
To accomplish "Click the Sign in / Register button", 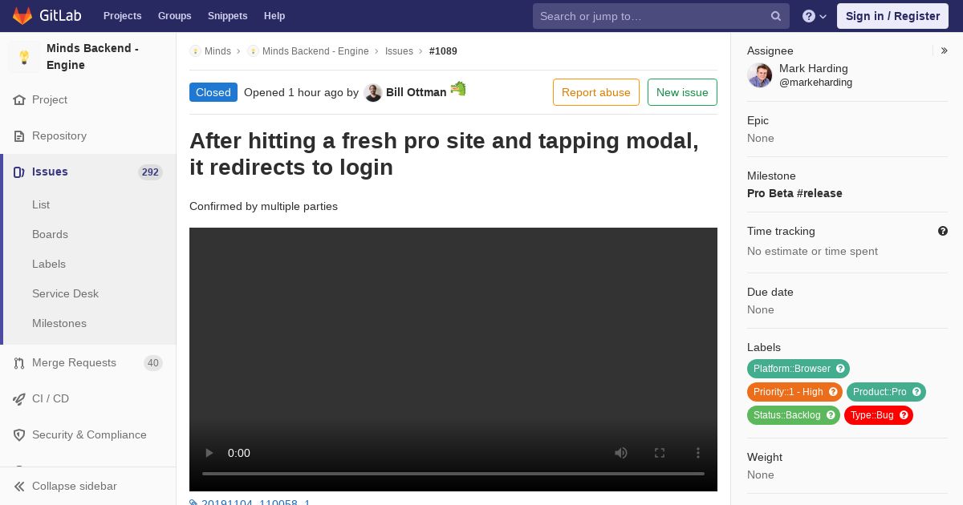I will pos(892,16).
